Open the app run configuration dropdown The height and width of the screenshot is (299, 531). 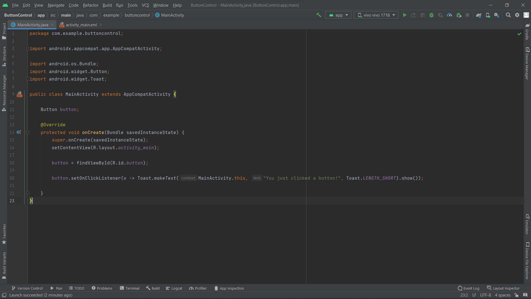(339, 15)
